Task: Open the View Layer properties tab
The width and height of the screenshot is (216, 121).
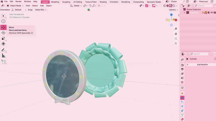Action: pos(182,74)
